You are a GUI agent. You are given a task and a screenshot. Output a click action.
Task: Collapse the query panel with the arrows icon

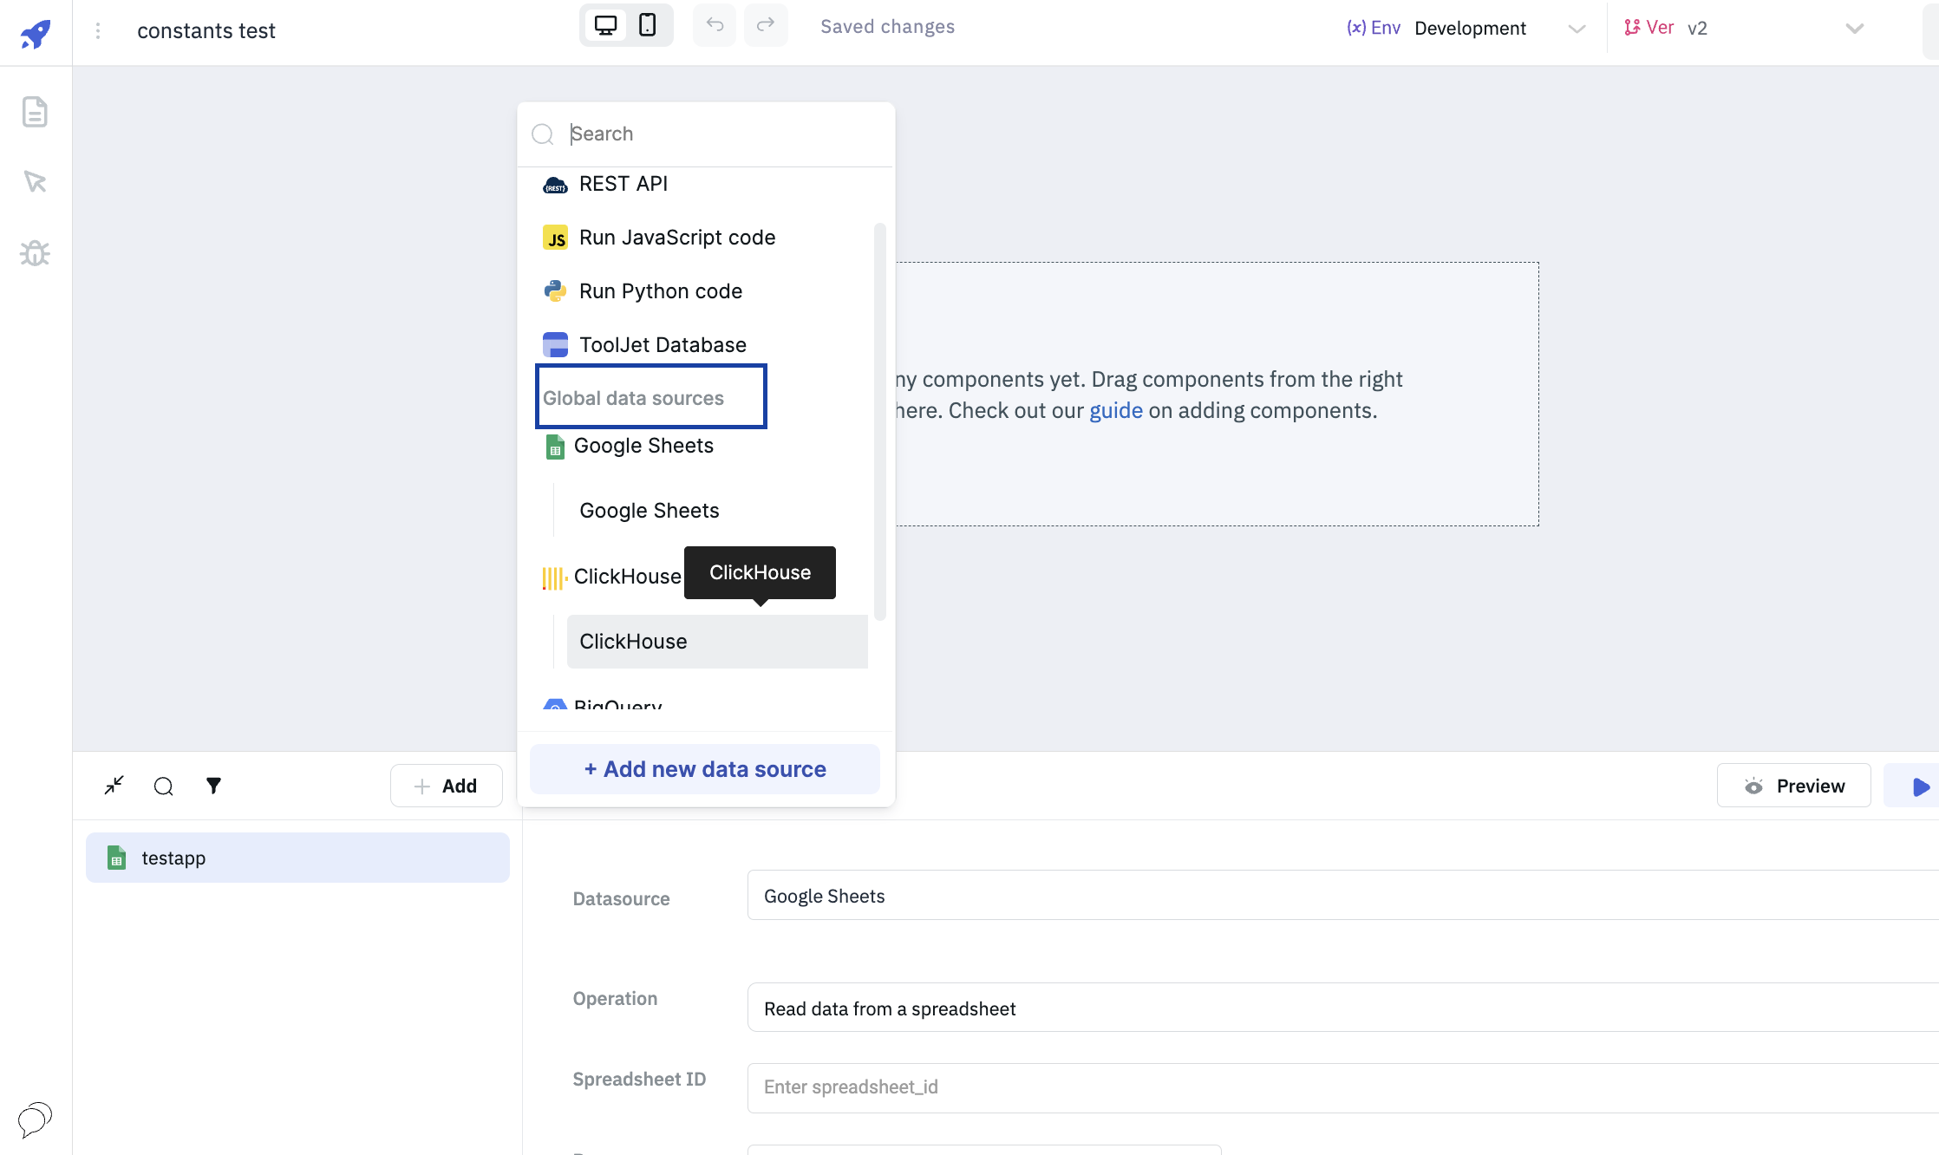pos(114,786)
